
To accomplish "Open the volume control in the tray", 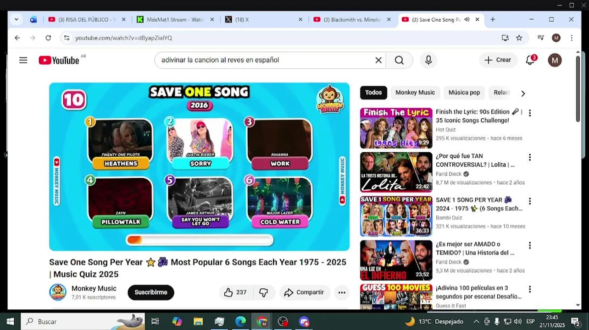I will click(x=518, y=321).
